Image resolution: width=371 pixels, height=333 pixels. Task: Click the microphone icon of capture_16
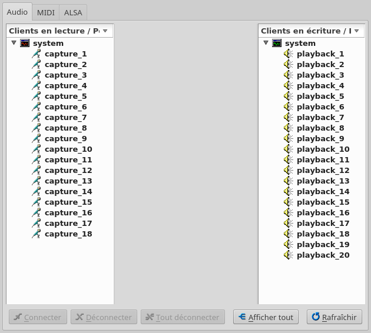[36, 212]
